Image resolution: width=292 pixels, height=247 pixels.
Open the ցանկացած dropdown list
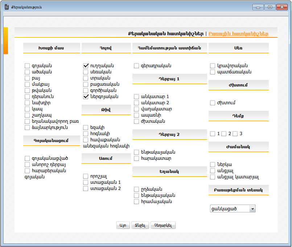point(233,208)
